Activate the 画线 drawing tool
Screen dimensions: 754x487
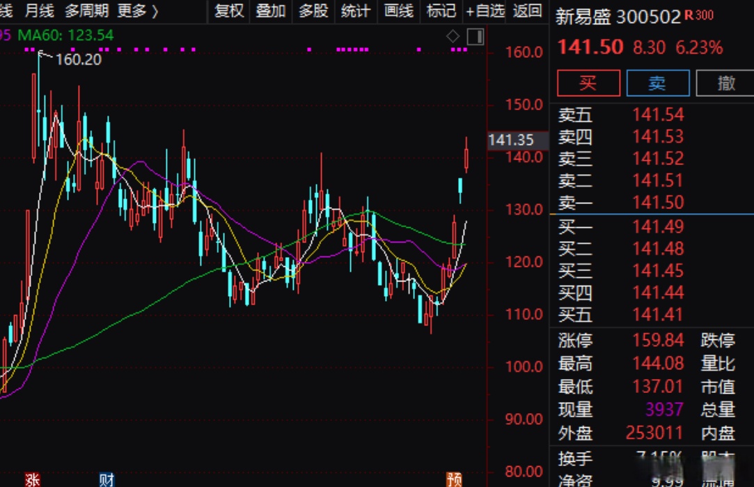(399, 10)
